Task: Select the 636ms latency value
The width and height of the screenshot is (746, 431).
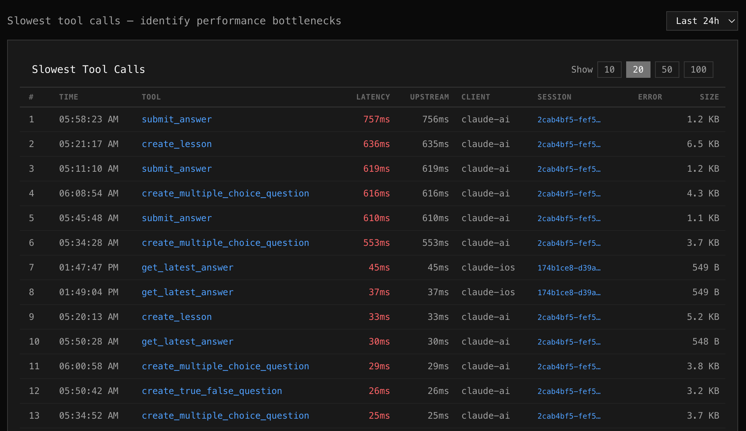Action: (x=376, y=144)
